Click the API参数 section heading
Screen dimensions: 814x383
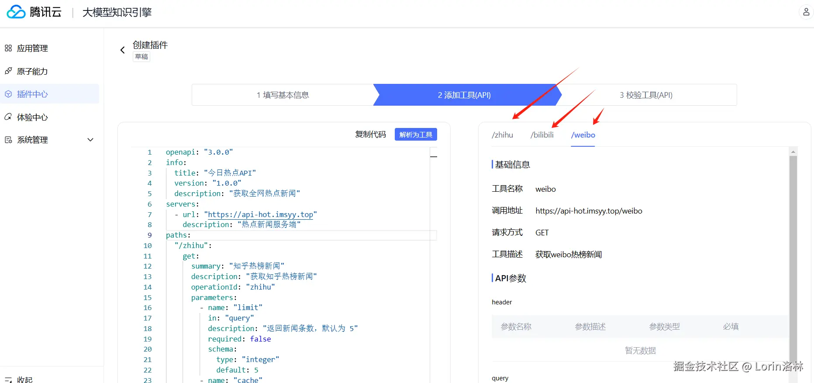(x=510, y=278)
